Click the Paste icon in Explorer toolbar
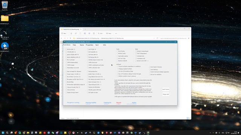This screenshot has height=135, width=241. click(80, 33)
